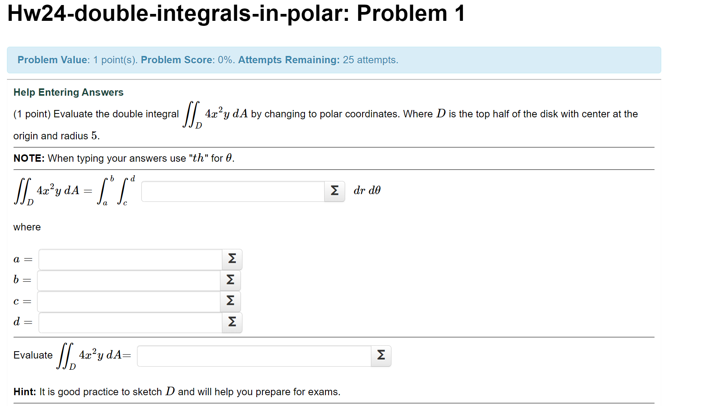The height and width of the screenshot is (406, 701).
Task: Open the Σ editor next to field d
Action: click(231, 323)
